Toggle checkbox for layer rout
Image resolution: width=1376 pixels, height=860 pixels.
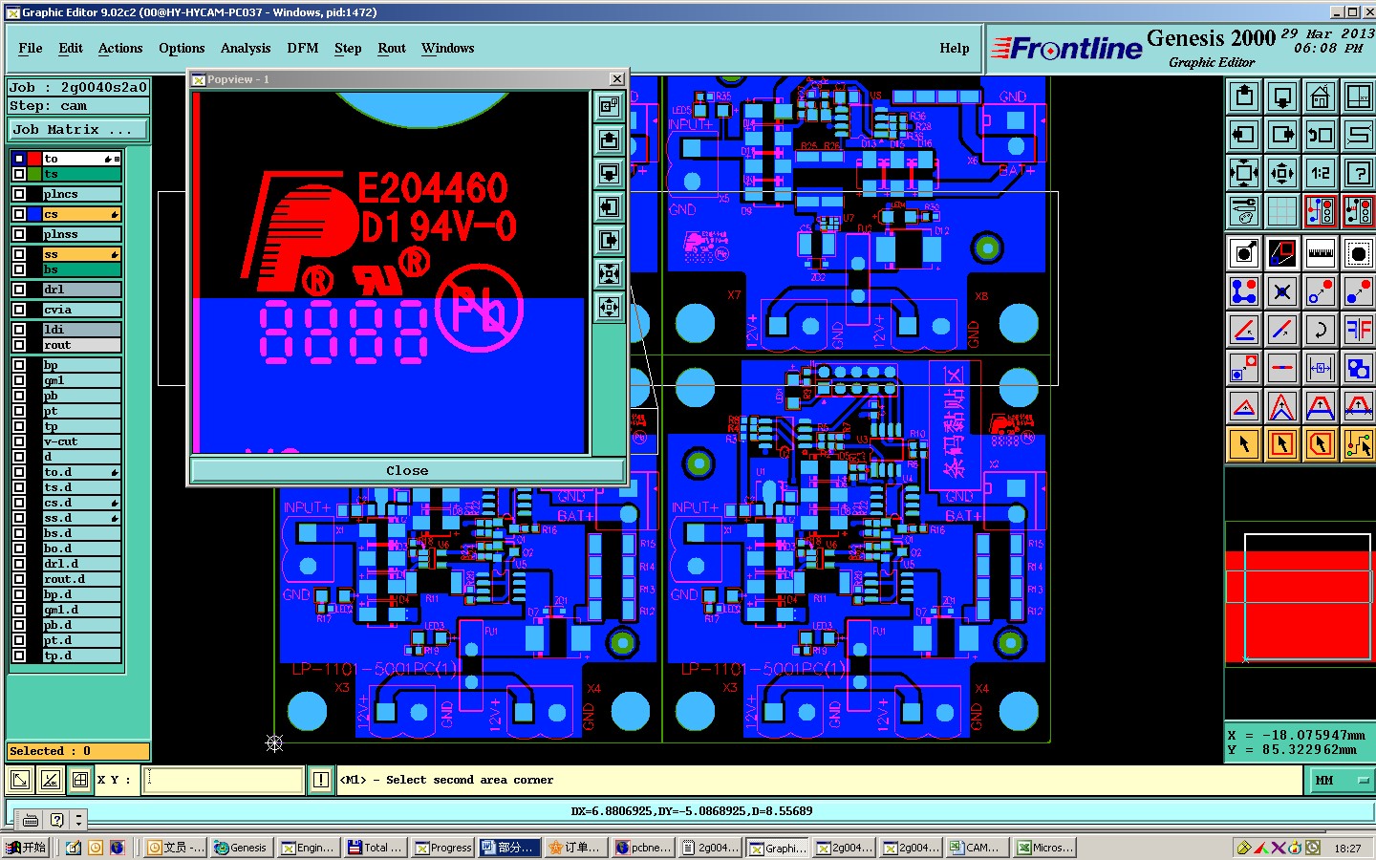click(19, 345)
